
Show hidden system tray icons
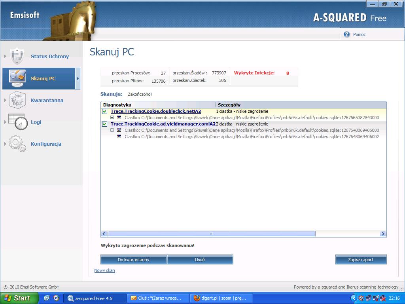tap(354, 298)
